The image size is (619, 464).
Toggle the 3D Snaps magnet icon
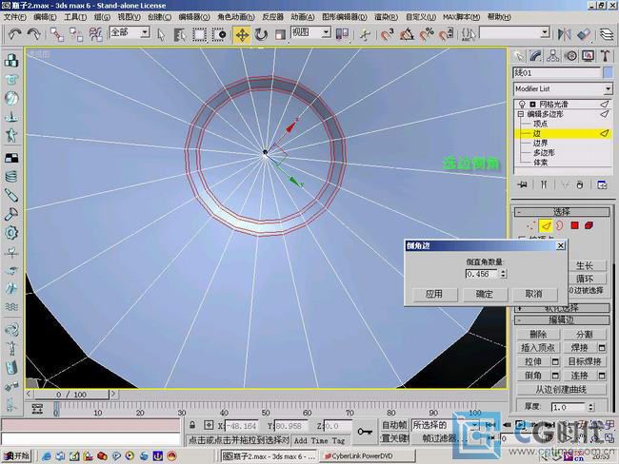387,34
